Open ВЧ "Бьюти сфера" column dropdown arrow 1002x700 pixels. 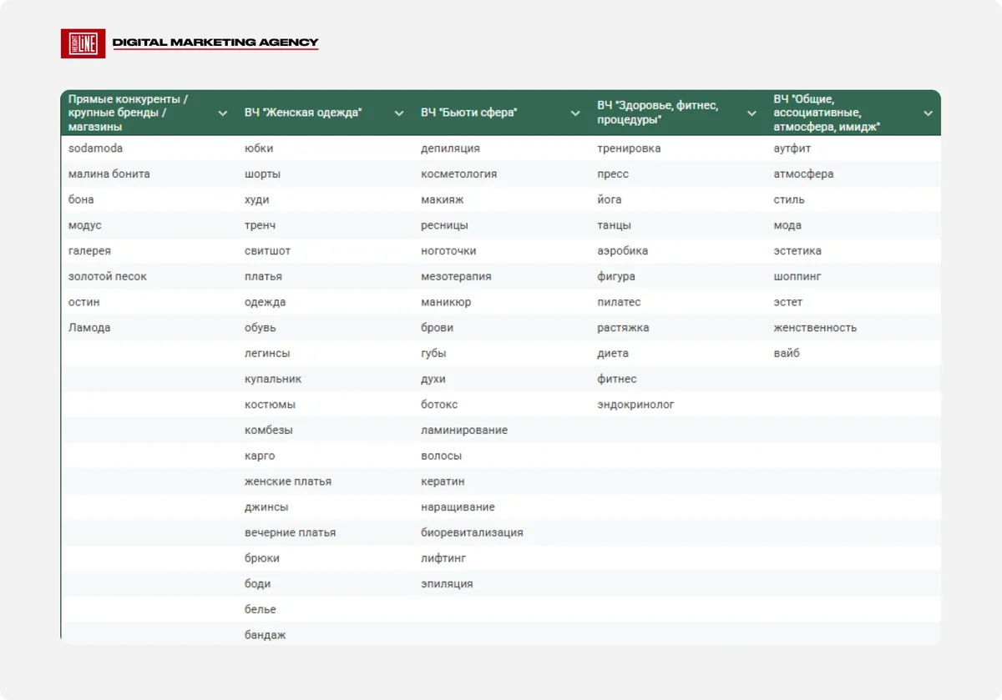pyautogui.click(x=575, y=113)
